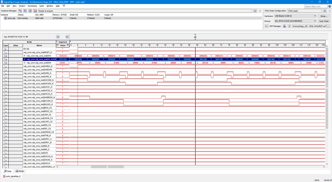Open the help bubble icon next to Help menu
This screenshot has width=332, height=182.
(x=64, y=6)
